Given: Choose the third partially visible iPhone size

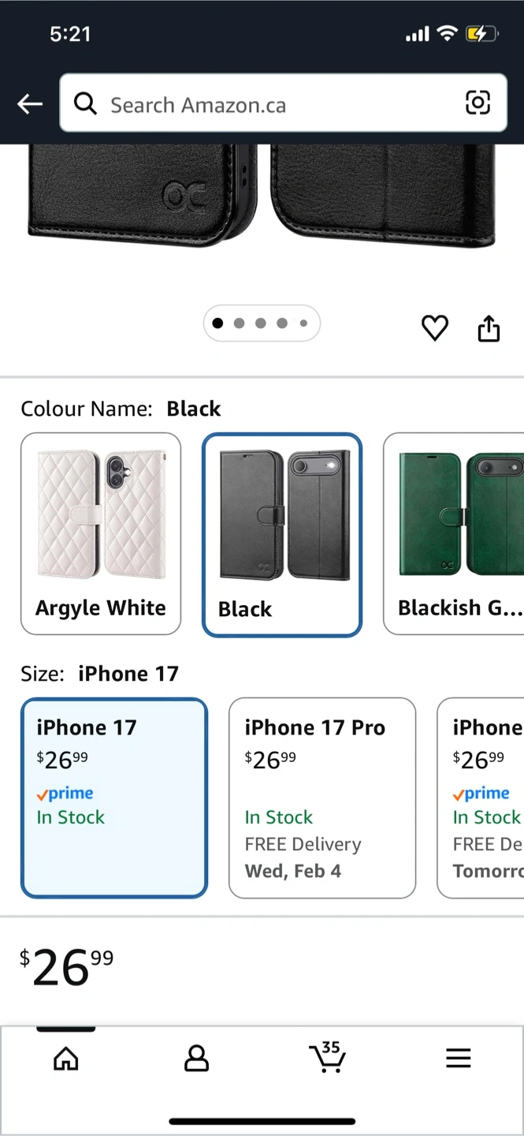Looking at the screenshot, I should coord(482,798).
